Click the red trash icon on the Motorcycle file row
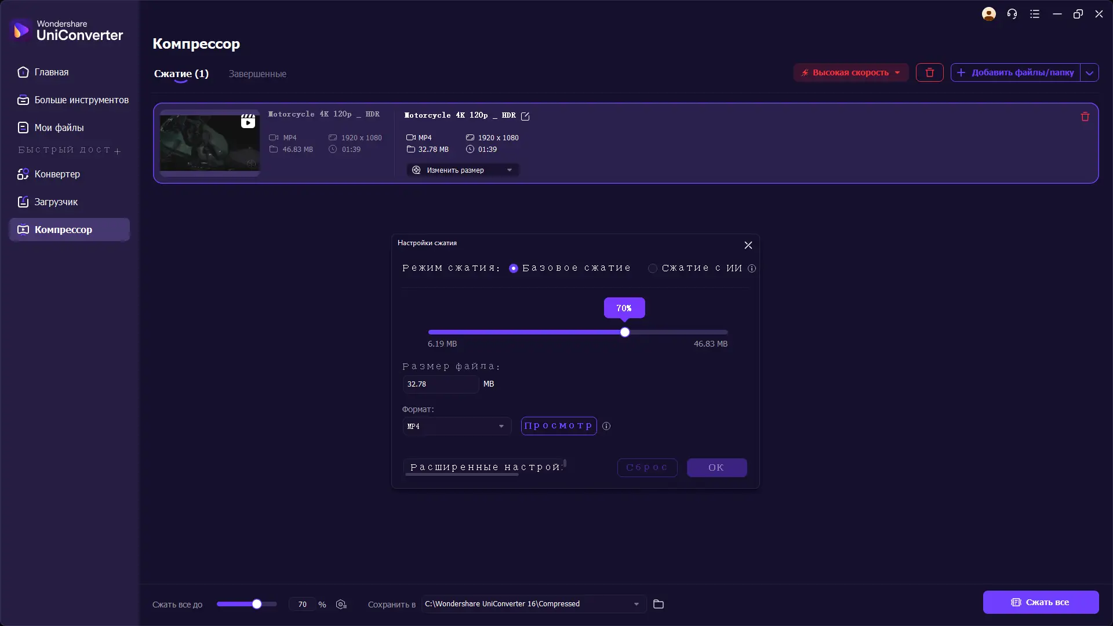The image size is (1113, 626). pos(1085,117)
